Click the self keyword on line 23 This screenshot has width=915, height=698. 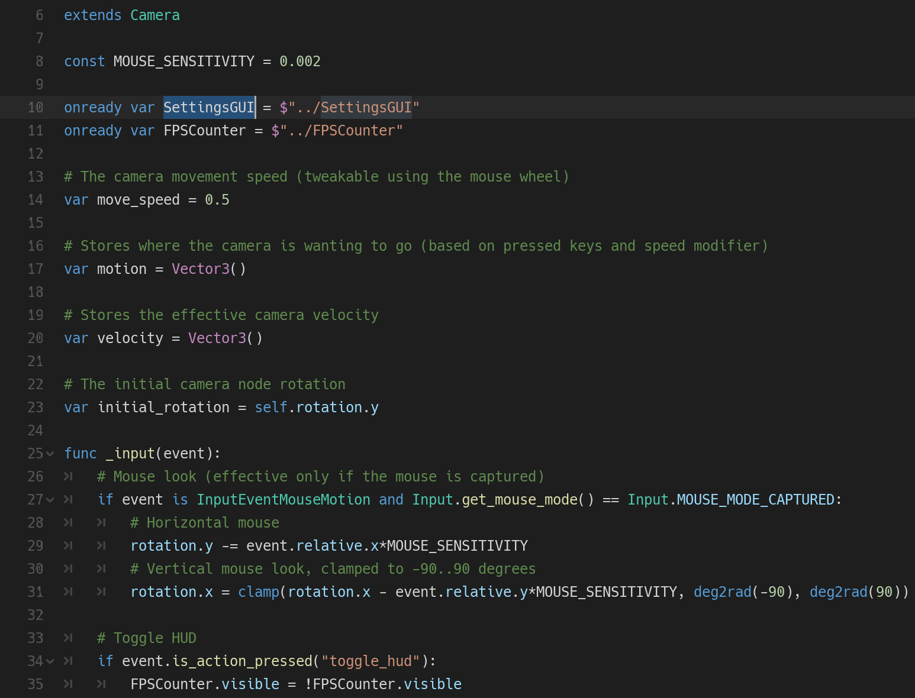pyautogui.click(x=271, y=408)
